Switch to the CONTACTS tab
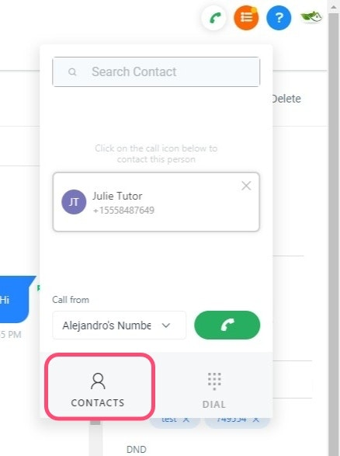340x456 pixels. click(99, 387)
